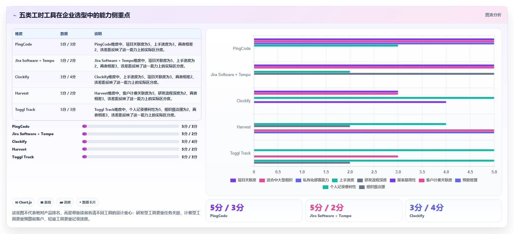Click the PingCode progress bar
514x234 pixels.
pos(131,126)
